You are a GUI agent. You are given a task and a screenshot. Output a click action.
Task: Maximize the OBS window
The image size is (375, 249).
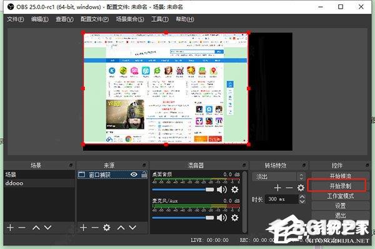[341, 7]
